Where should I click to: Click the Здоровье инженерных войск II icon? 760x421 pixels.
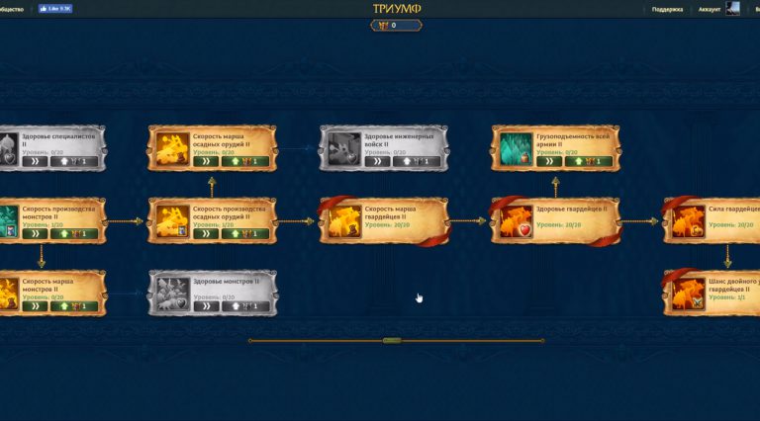344,149
